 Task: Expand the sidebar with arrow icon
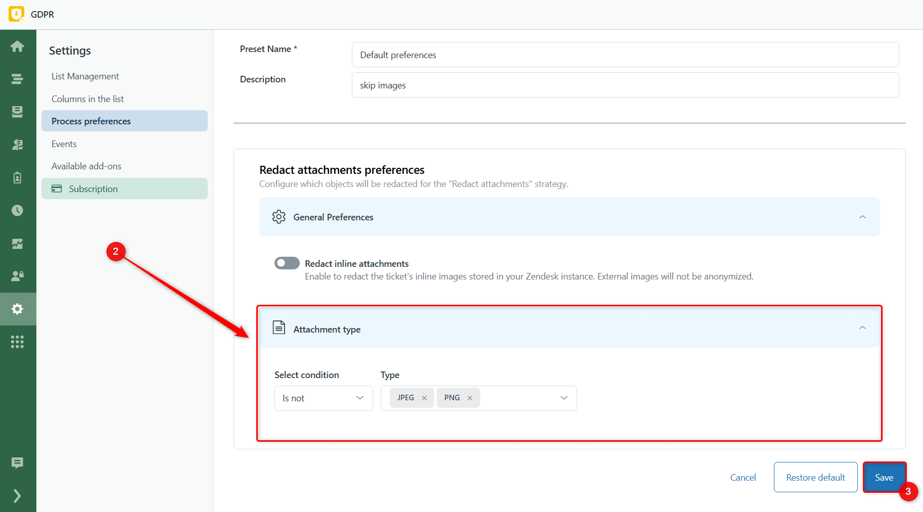coord(17,496)
